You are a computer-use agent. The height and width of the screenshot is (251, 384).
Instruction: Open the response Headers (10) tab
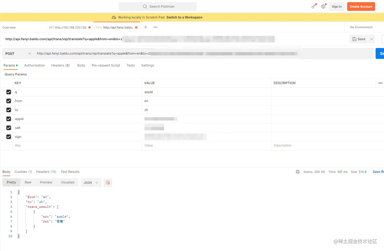point(46,172)
